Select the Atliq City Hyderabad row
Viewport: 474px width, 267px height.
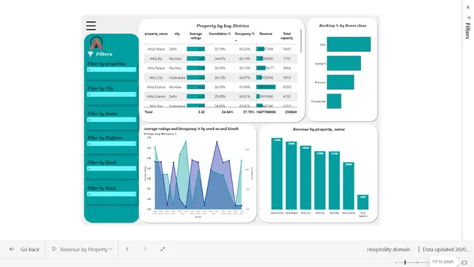pyautogui.click(x=221, y=78)
